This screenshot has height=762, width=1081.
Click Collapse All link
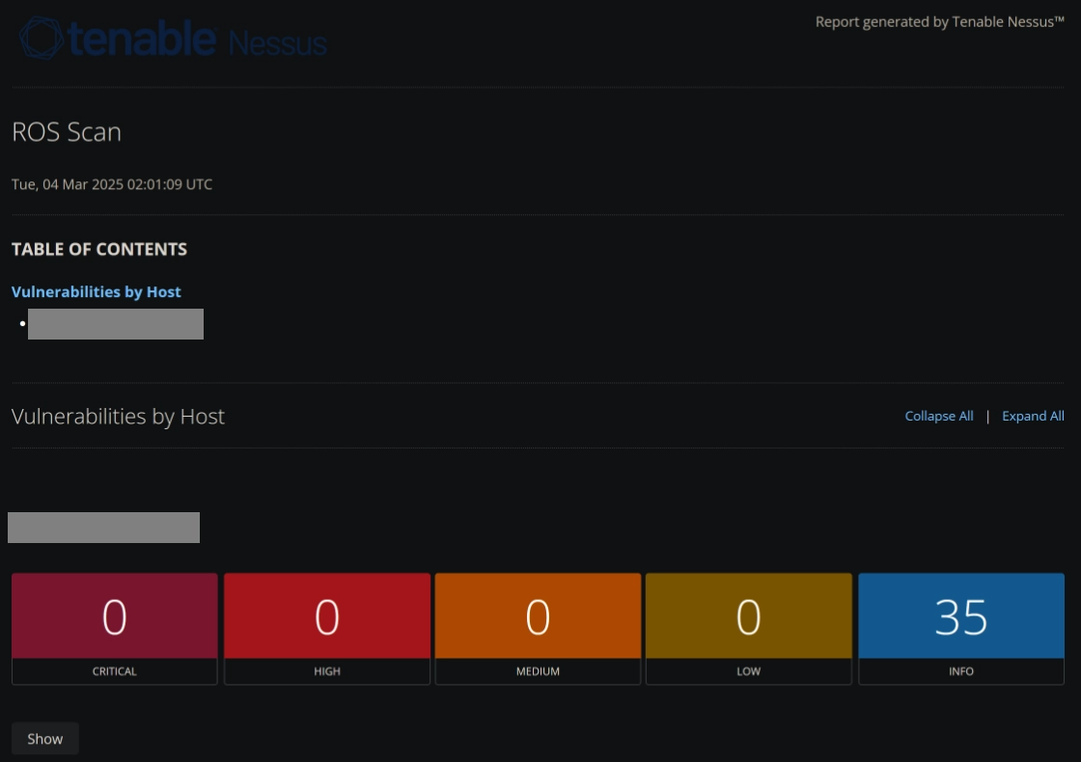939,416
